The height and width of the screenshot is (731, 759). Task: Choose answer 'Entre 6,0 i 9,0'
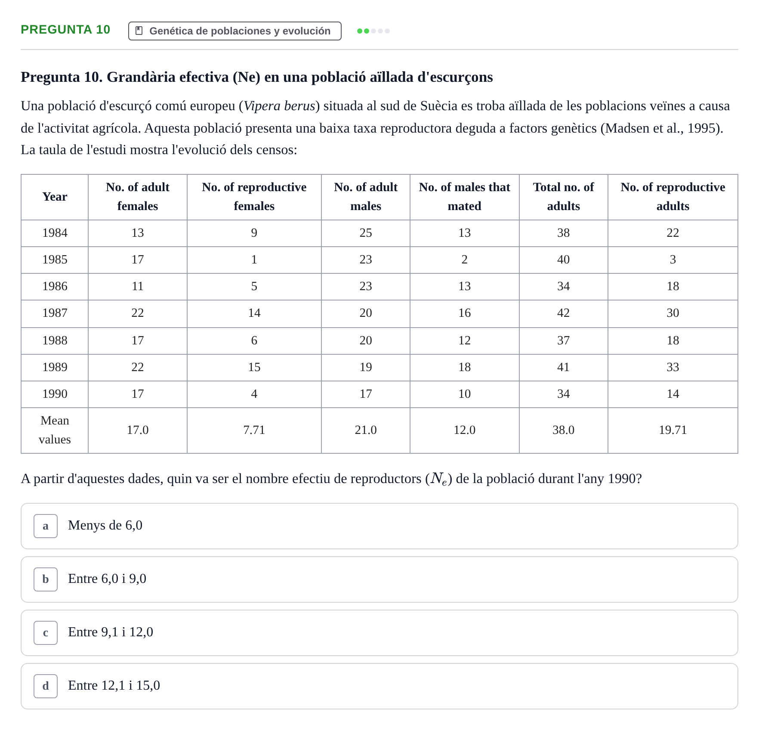tap(379, 579)
